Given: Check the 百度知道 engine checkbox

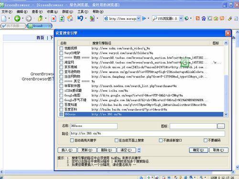Looking at the screenshot, I should (x=61, y=105).
